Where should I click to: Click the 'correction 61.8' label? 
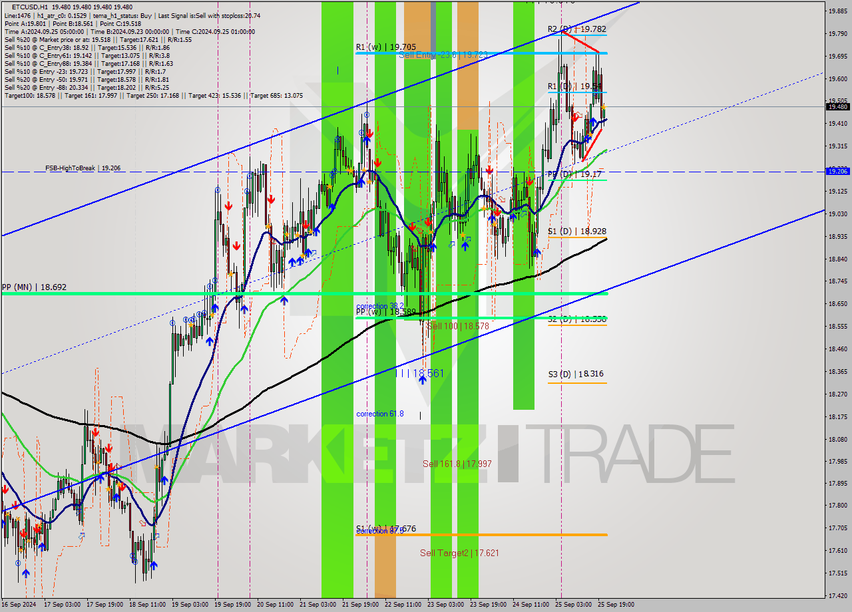tap(380, 414)
